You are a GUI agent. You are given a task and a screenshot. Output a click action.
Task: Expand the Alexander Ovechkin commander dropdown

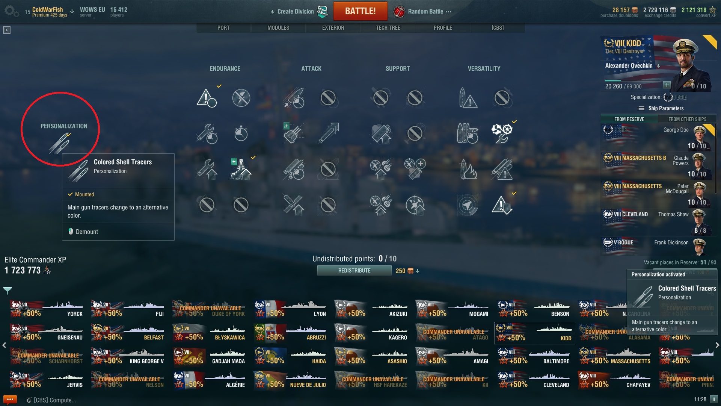(x=659, y=66)
